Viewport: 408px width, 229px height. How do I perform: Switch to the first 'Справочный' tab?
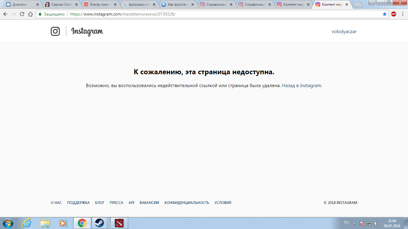216,4
